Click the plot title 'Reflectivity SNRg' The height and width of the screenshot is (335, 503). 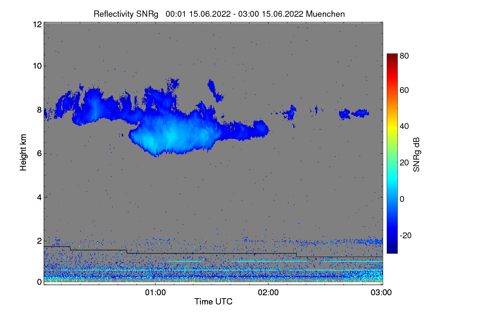coord(126,14)
